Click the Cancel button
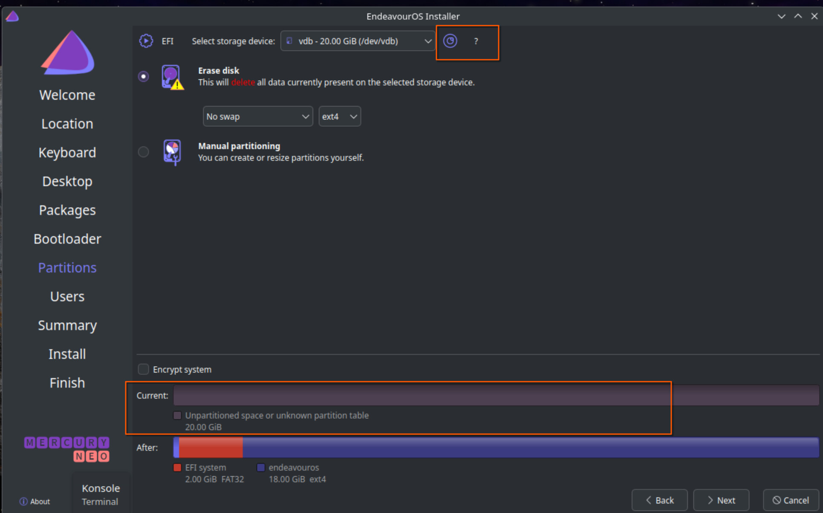This screenshot has width=823, height=513. (791, 500)
